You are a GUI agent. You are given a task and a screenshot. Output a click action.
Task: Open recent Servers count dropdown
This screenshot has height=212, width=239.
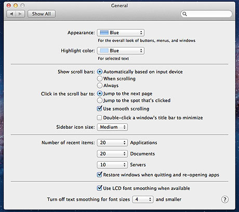pos(112,165)
